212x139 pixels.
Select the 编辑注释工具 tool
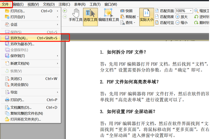click(109, 15)
